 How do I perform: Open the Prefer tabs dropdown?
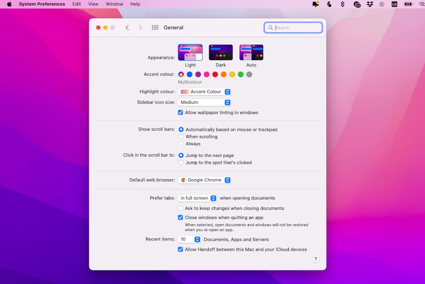[x=197, y=198]
